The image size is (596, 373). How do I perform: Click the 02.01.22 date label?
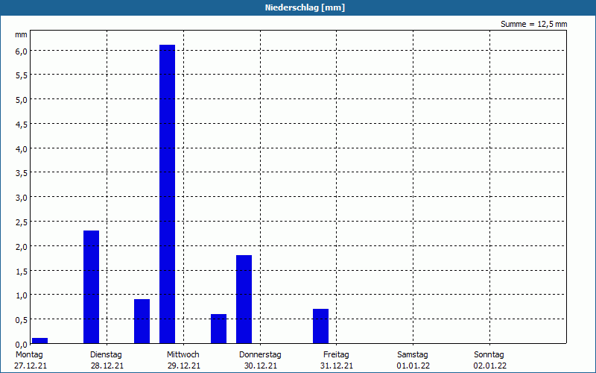pos(490,366)
